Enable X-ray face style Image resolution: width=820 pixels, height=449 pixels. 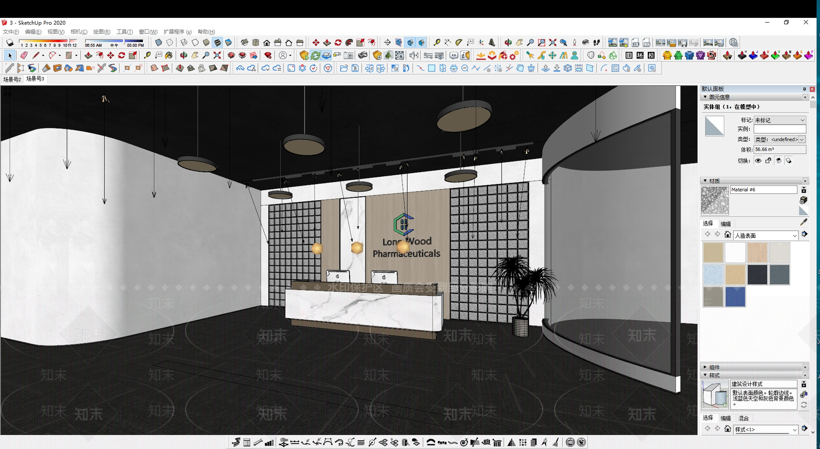[158, 43]
